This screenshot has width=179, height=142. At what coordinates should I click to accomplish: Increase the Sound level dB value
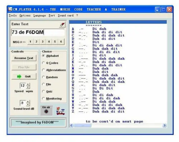pyautogui.click(x=28, y=101)
